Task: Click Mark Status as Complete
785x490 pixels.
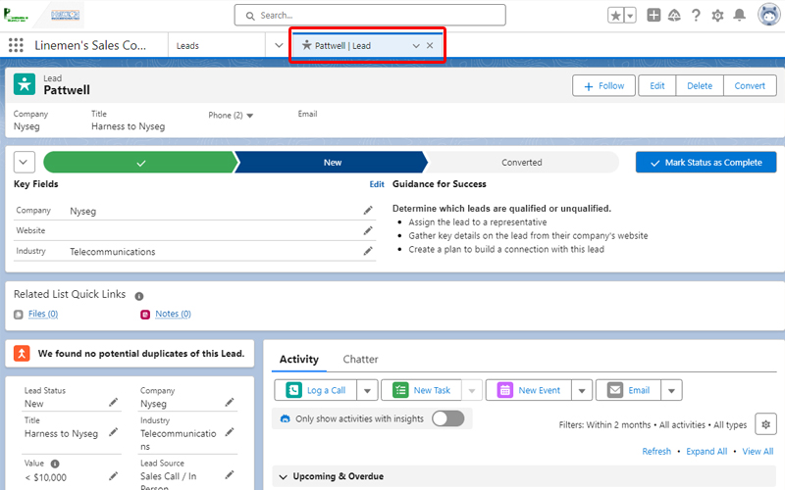Action: tap(706, 163)
